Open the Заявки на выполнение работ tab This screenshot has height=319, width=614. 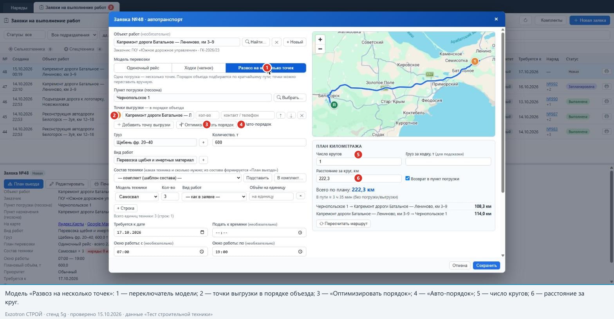point(76,7)
